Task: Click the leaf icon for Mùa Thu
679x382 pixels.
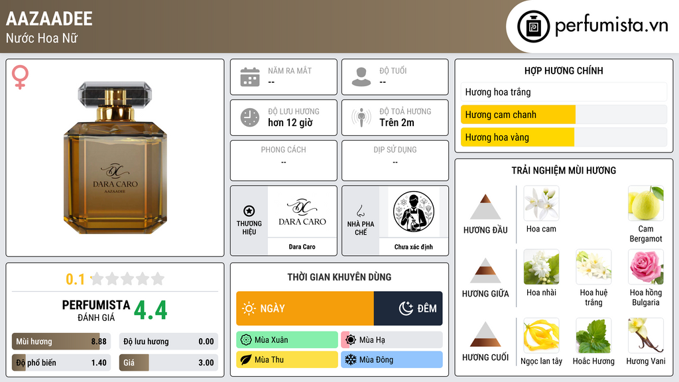Action: coord(246,359)
